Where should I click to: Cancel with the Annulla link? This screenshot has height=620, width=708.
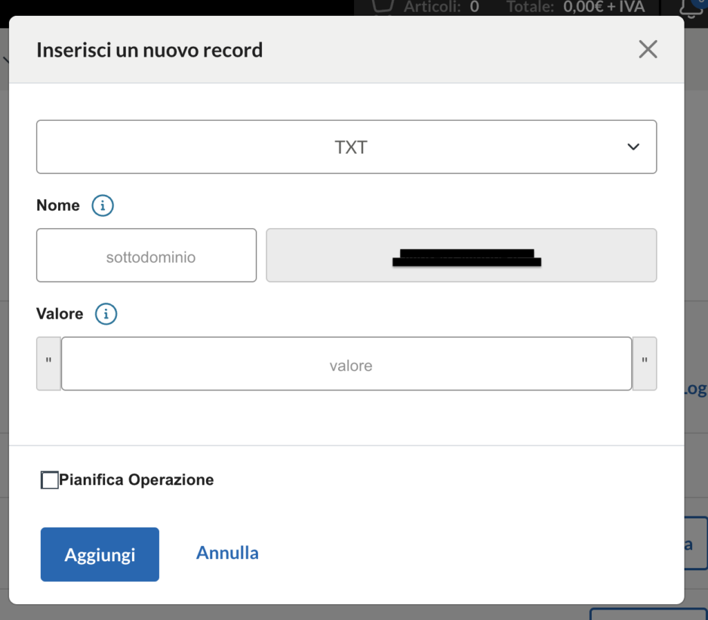click(227, 553)
